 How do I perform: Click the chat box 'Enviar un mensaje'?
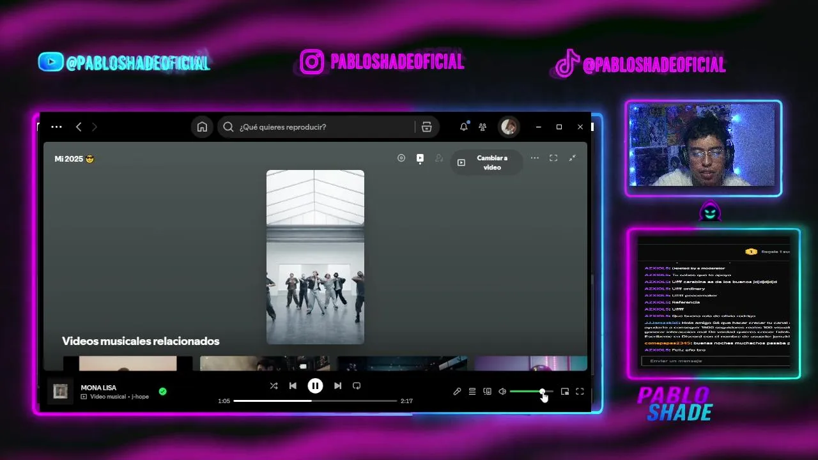coord(716,361)
